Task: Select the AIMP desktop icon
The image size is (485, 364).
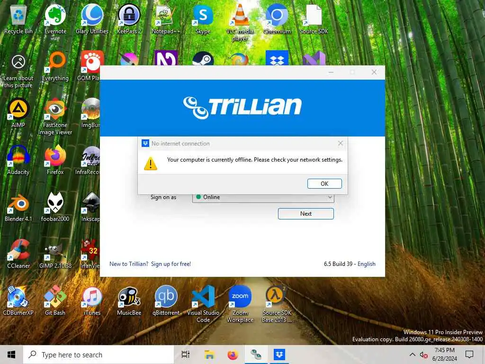Action: click(18, 113)
